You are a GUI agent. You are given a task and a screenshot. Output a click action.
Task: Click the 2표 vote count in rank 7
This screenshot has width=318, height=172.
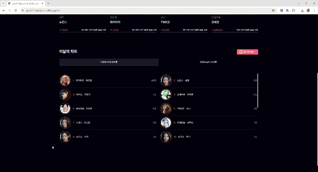click(154, 122)
